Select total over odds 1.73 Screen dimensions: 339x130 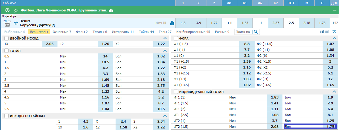[322, 23]
